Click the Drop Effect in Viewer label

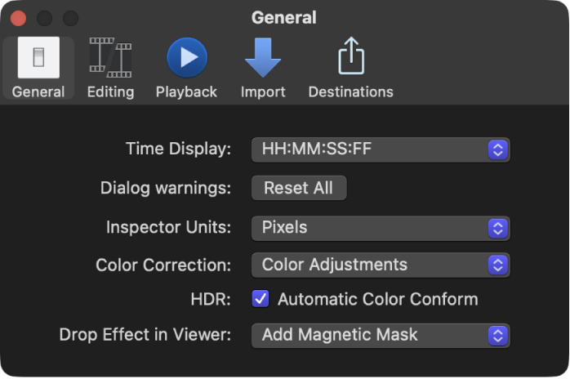145,335
